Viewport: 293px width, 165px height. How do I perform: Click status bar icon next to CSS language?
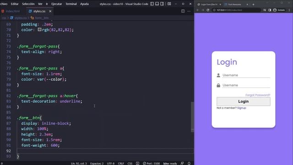pyautogui.click(x=137, y=163)
